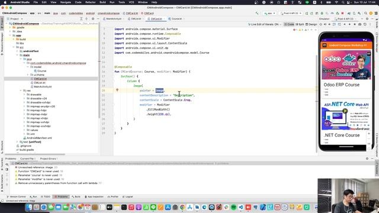The image size is (379, 213).
Task: Switch editor to Design view mode
Action: [x=311, y=24]
